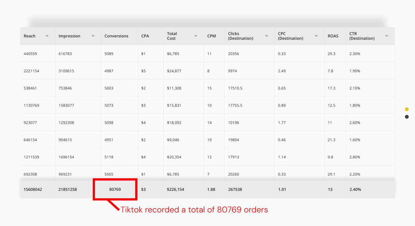The height and width of the screenshot is (226, 415).
Task: Select the yellow dot page indicator
Action: tap(407, 109)
